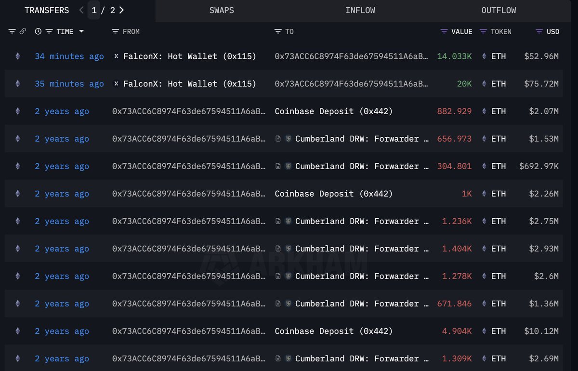
Task: Click ETH token icon in $75.72M row
Action: pyautogui.click(x=485, y=84)
